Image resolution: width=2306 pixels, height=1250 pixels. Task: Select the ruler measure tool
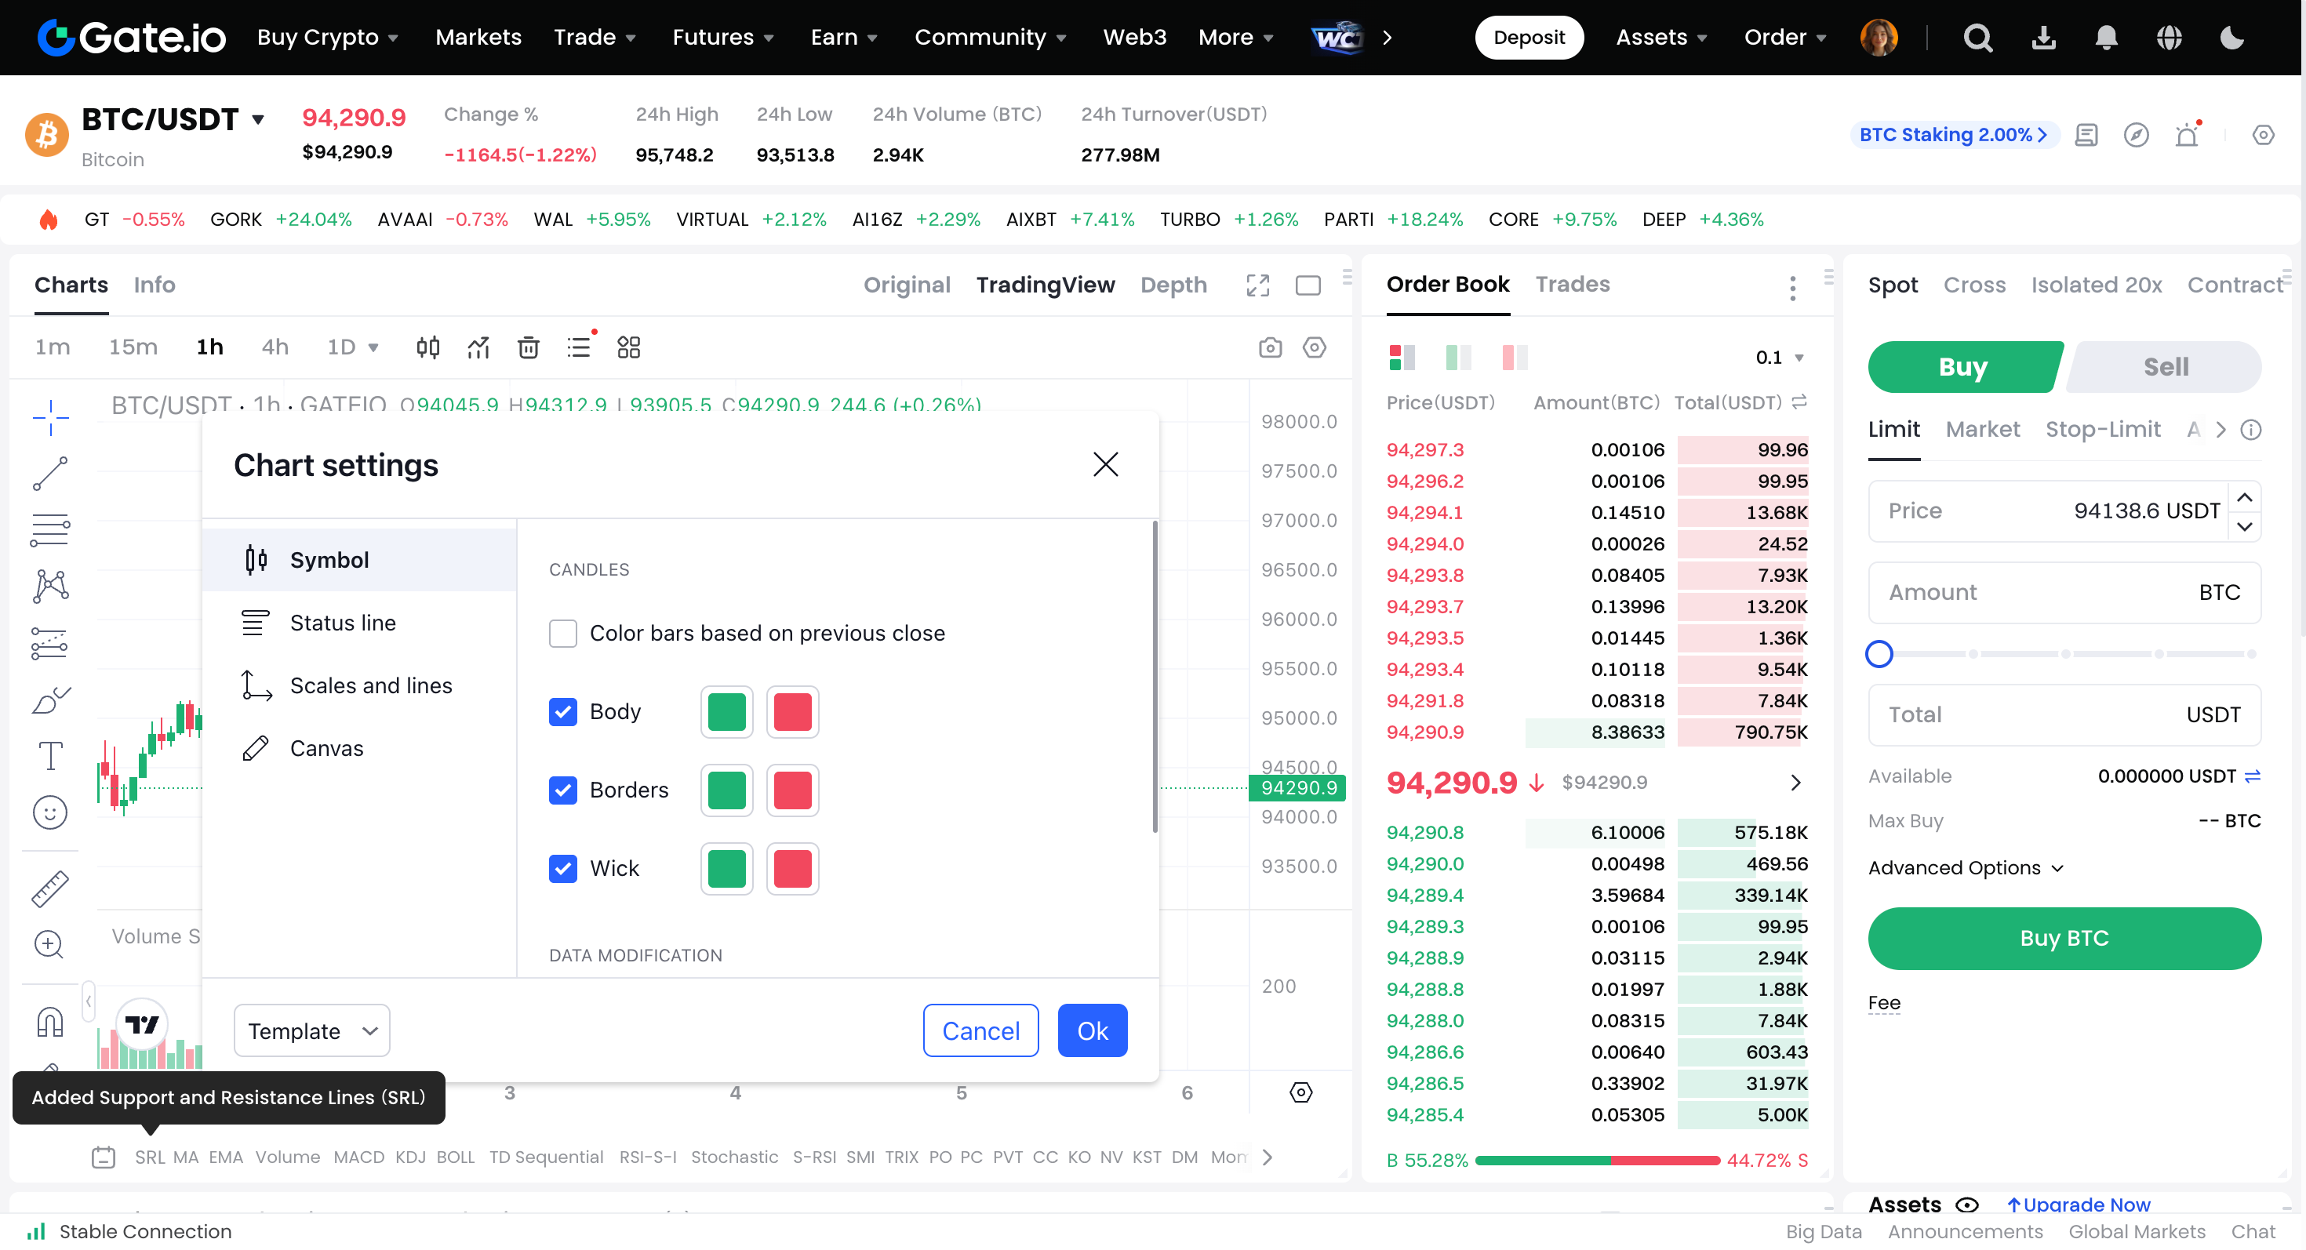tap(50, 888)
